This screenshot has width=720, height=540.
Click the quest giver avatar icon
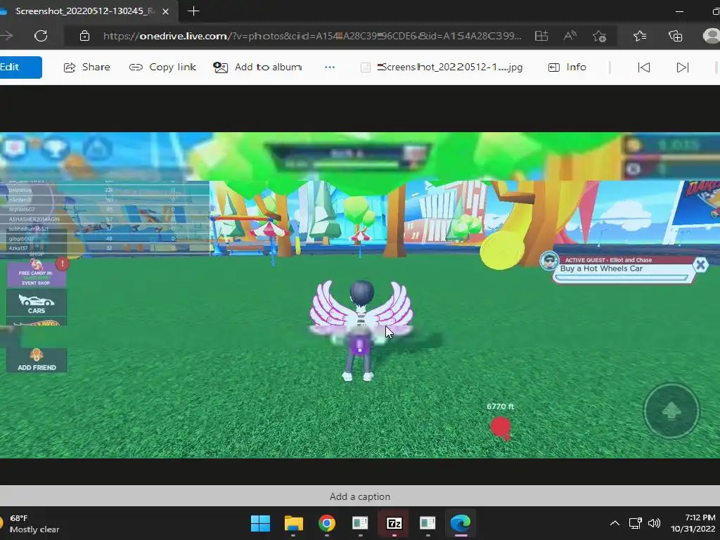coord(549,262)
